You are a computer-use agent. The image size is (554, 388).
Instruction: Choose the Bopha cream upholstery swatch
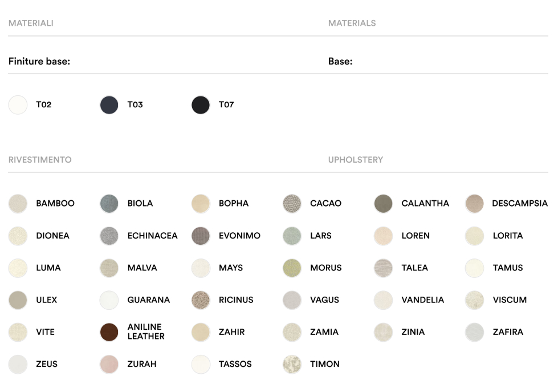click(x=201, y=204)
